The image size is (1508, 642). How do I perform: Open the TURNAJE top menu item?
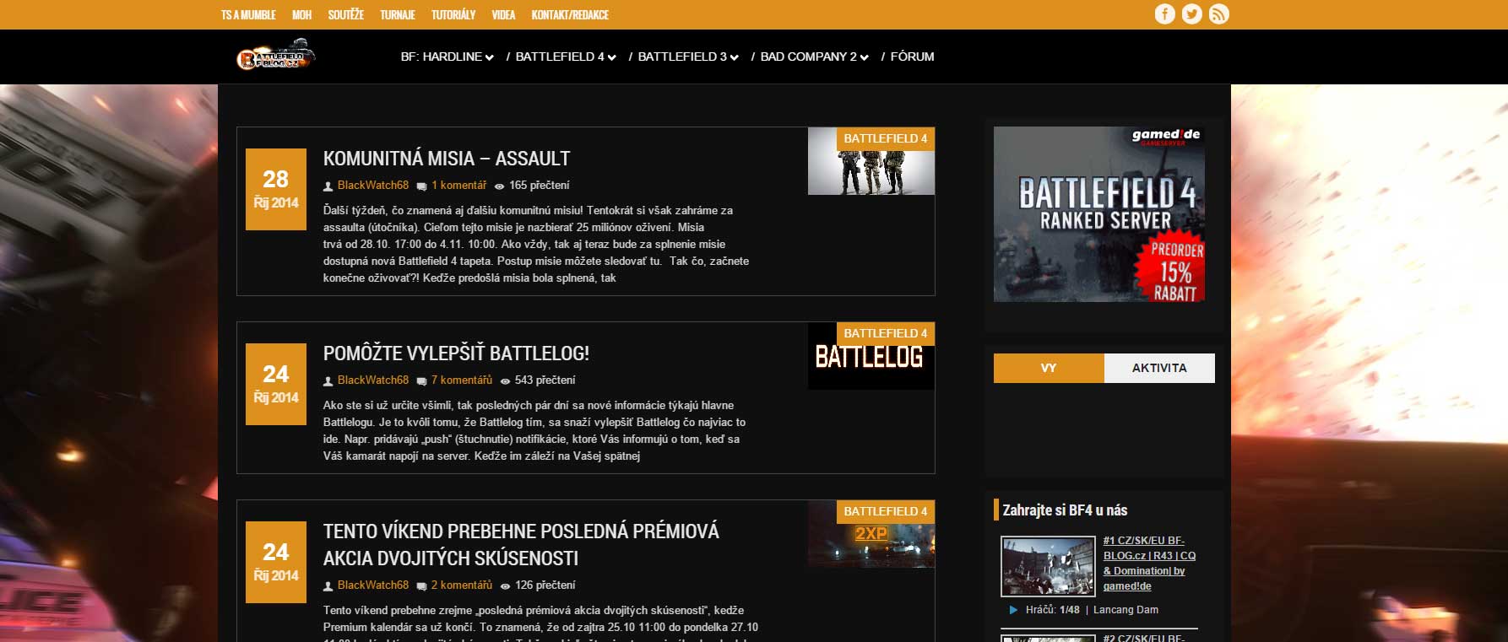[x=397, y=14]
